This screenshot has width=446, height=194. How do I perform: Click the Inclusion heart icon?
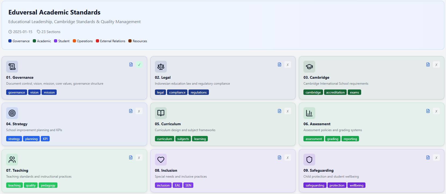tap(161, 160)
